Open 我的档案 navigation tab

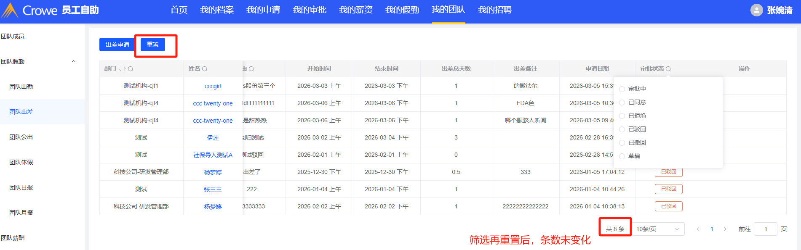pyautogui.click(x=217, y=10)
